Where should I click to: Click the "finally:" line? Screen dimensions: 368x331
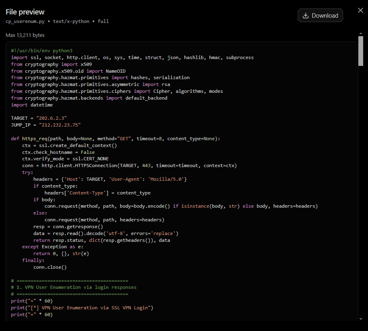pyautogui.click(x=33, y=260)
